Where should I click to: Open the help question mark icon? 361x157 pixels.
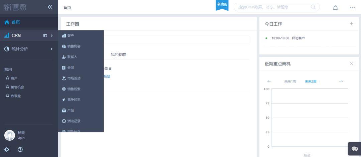pos(20,150)
